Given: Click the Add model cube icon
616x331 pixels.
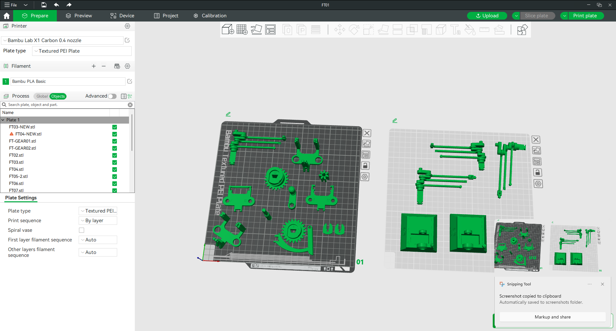Looking at the screenshot, I should 228,30.
